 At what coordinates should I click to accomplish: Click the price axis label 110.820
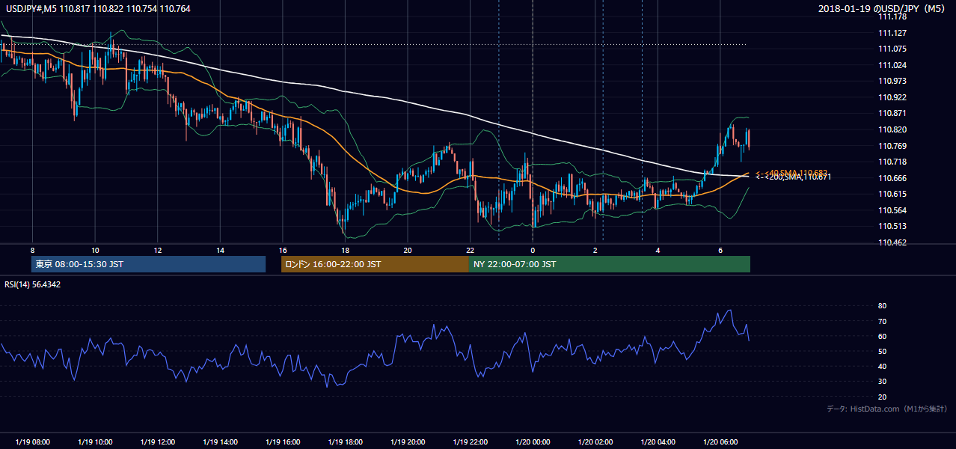pos(893,129)
